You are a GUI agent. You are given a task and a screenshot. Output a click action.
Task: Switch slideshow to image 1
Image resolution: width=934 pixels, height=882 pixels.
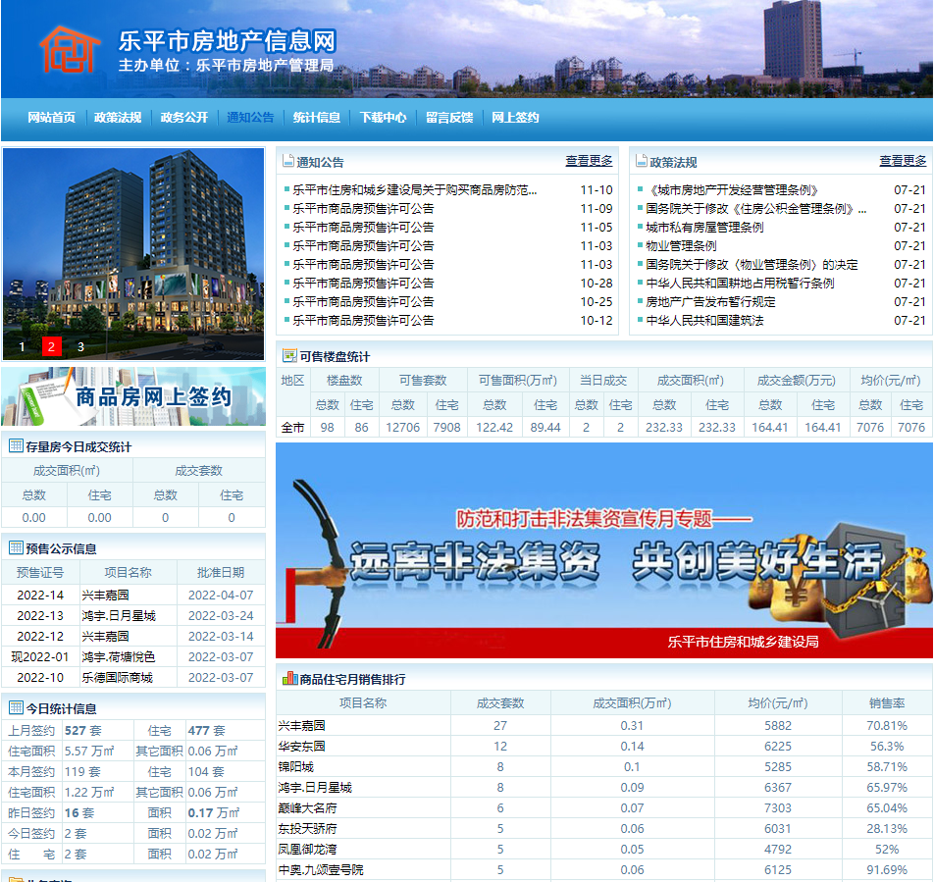pyautogui.click(x=22, y=346)
